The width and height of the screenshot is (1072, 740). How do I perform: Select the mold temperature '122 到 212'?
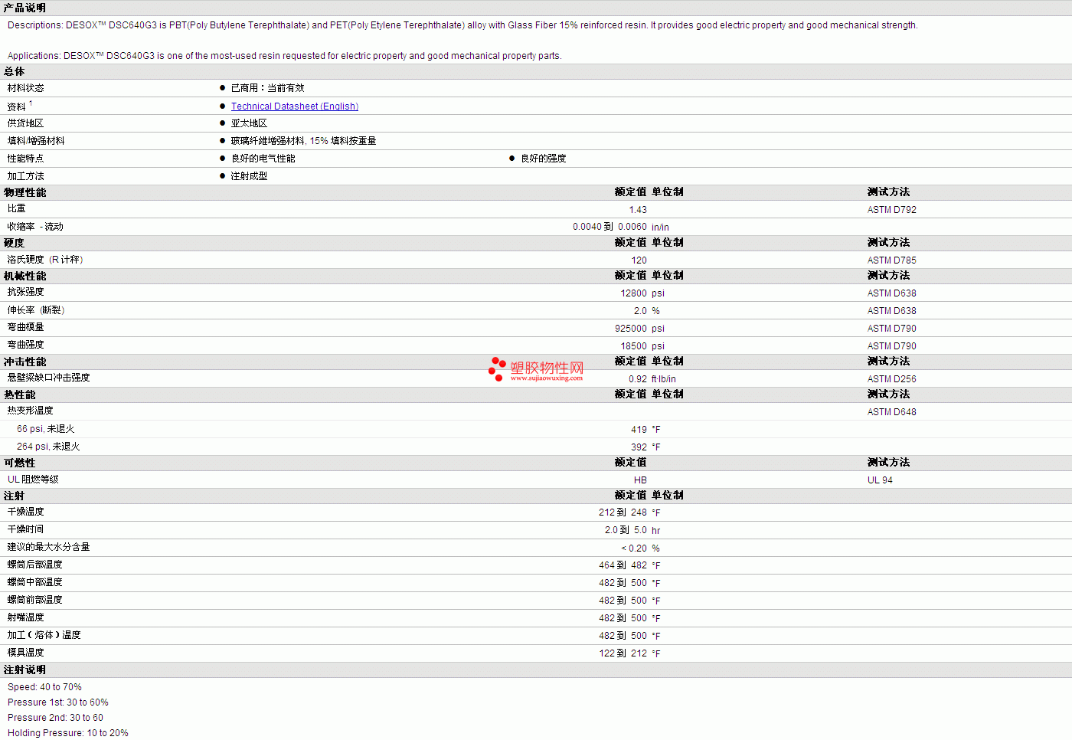(x=623, y=653)
